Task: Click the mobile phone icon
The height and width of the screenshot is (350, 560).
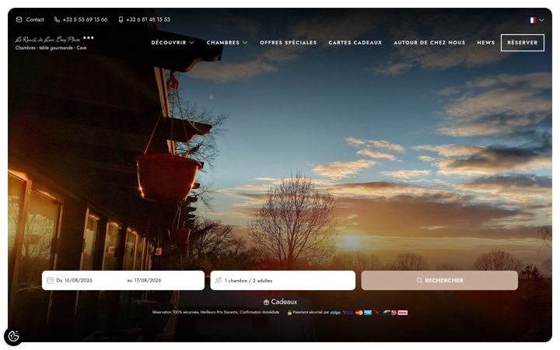Action: click(121, 19)
